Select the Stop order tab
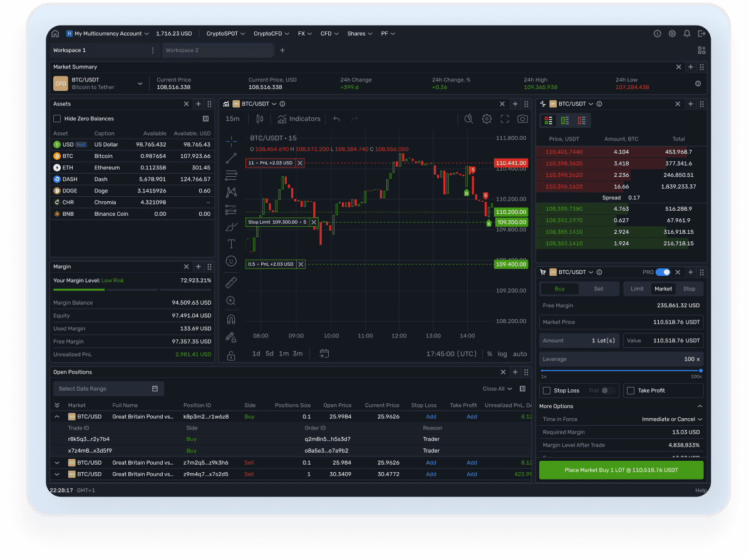The height and width of the screenshot is (558, 749). 690,289
